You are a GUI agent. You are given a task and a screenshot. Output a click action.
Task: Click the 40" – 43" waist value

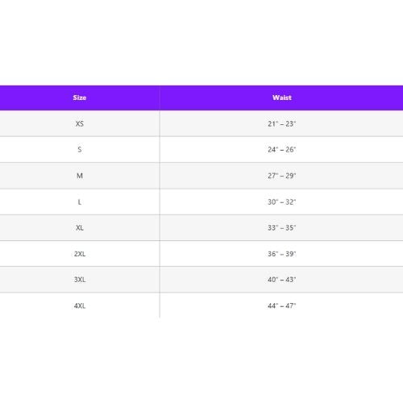click(x=282, y=280)
